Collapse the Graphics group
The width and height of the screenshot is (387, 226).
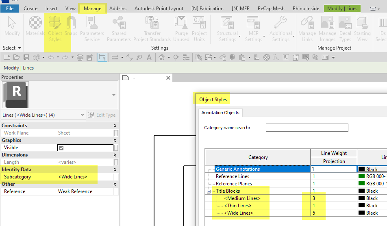coord(115,140)
